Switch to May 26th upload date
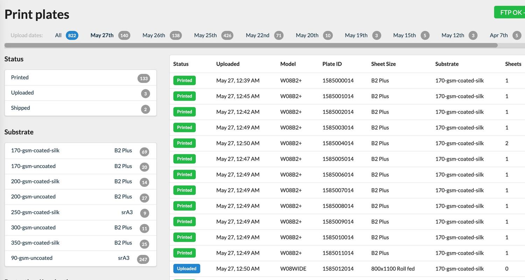The width and height of the screenshot is (525, 280). pyautogui.click(x=154, y=35)
